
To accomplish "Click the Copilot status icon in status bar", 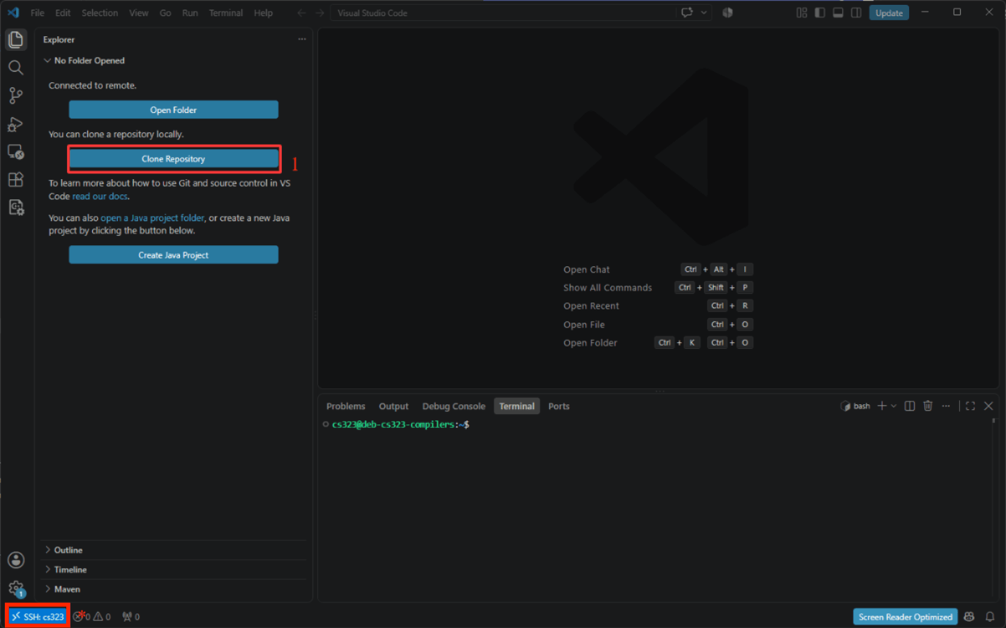I will 969,617.
